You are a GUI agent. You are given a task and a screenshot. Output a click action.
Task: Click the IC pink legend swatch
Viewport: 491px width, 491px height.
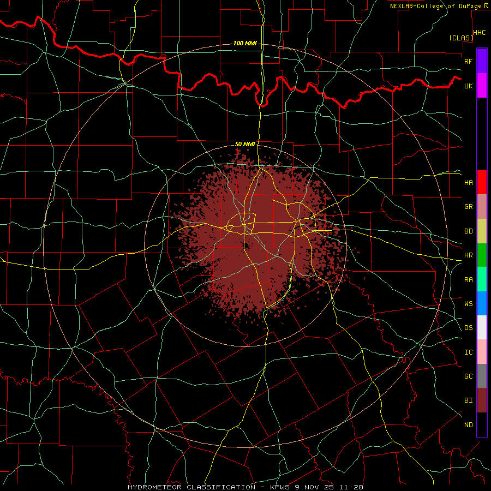click(x=482, y=352)
